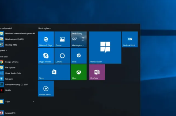The height and width of the screenshot is (116, 176).
Task: Launch Adobe Photoshop CC 2017 entry
Action: [x=16, y=84]
